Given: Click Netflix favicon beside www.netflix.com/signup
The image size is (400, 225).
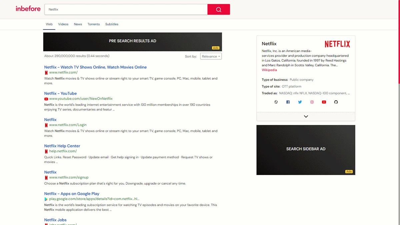Looking at the screenshot, I should click(46, 177).
